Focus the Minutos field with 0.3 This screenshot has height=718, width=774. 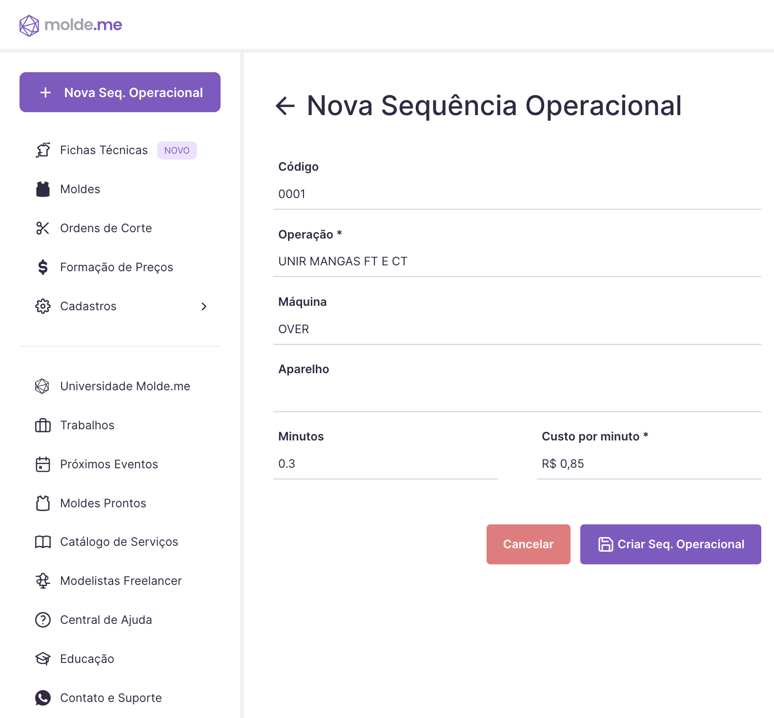[386, 464]
